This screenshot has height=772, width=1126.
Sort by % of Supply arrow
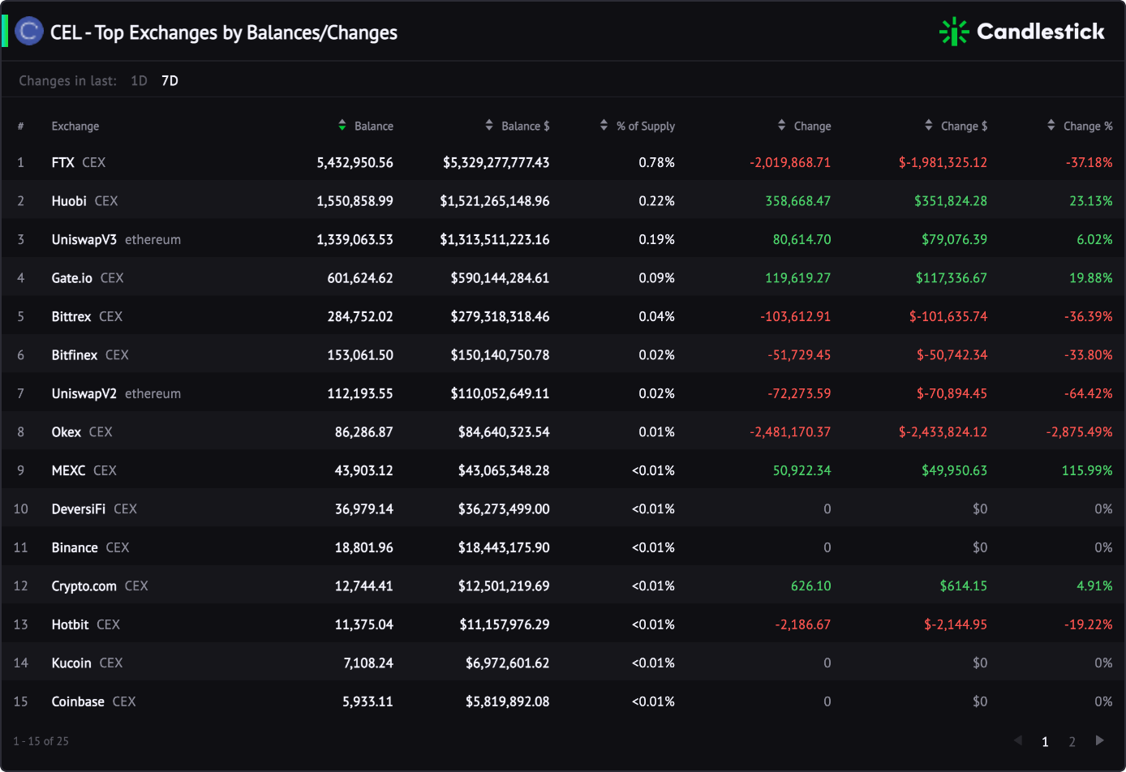pos(604,126)
